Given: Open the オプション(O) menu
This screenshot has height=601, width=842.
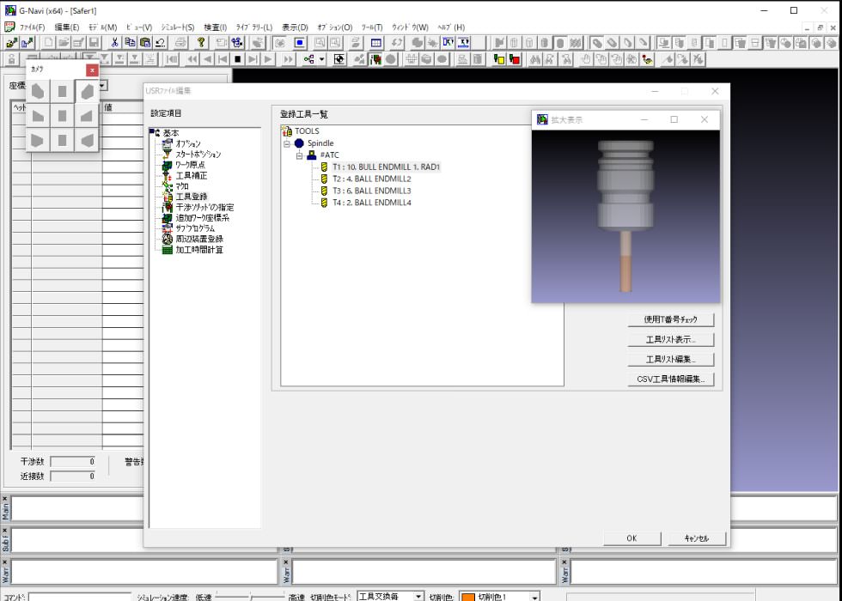Looking at the screenshot, I should coord(334,27).
